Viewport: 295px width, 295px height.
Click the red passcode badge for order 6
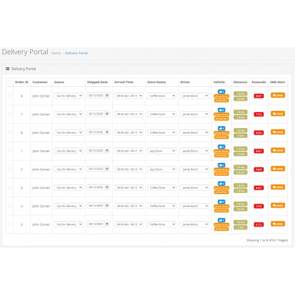pos(258,96)
